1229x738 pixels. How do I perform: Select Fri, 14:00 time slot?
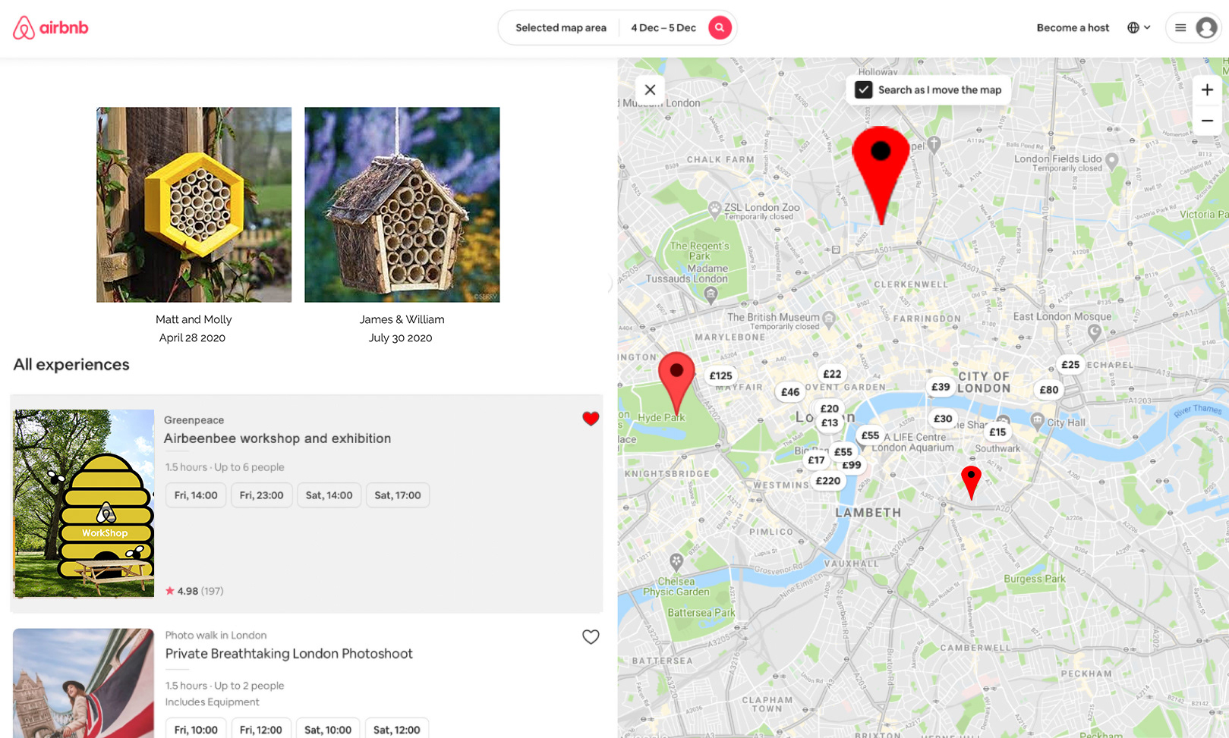click(x=196, y=495)
